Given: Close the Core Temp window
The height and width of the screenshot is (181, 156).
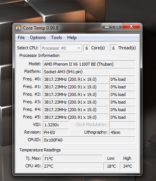Looking at the screenshot, I should (131, 26).
